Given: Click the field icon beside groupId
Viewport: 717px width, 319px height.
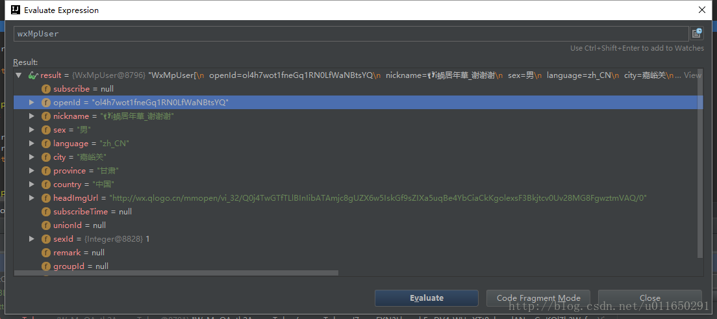Looking at the screenshot, I should 46,266.
